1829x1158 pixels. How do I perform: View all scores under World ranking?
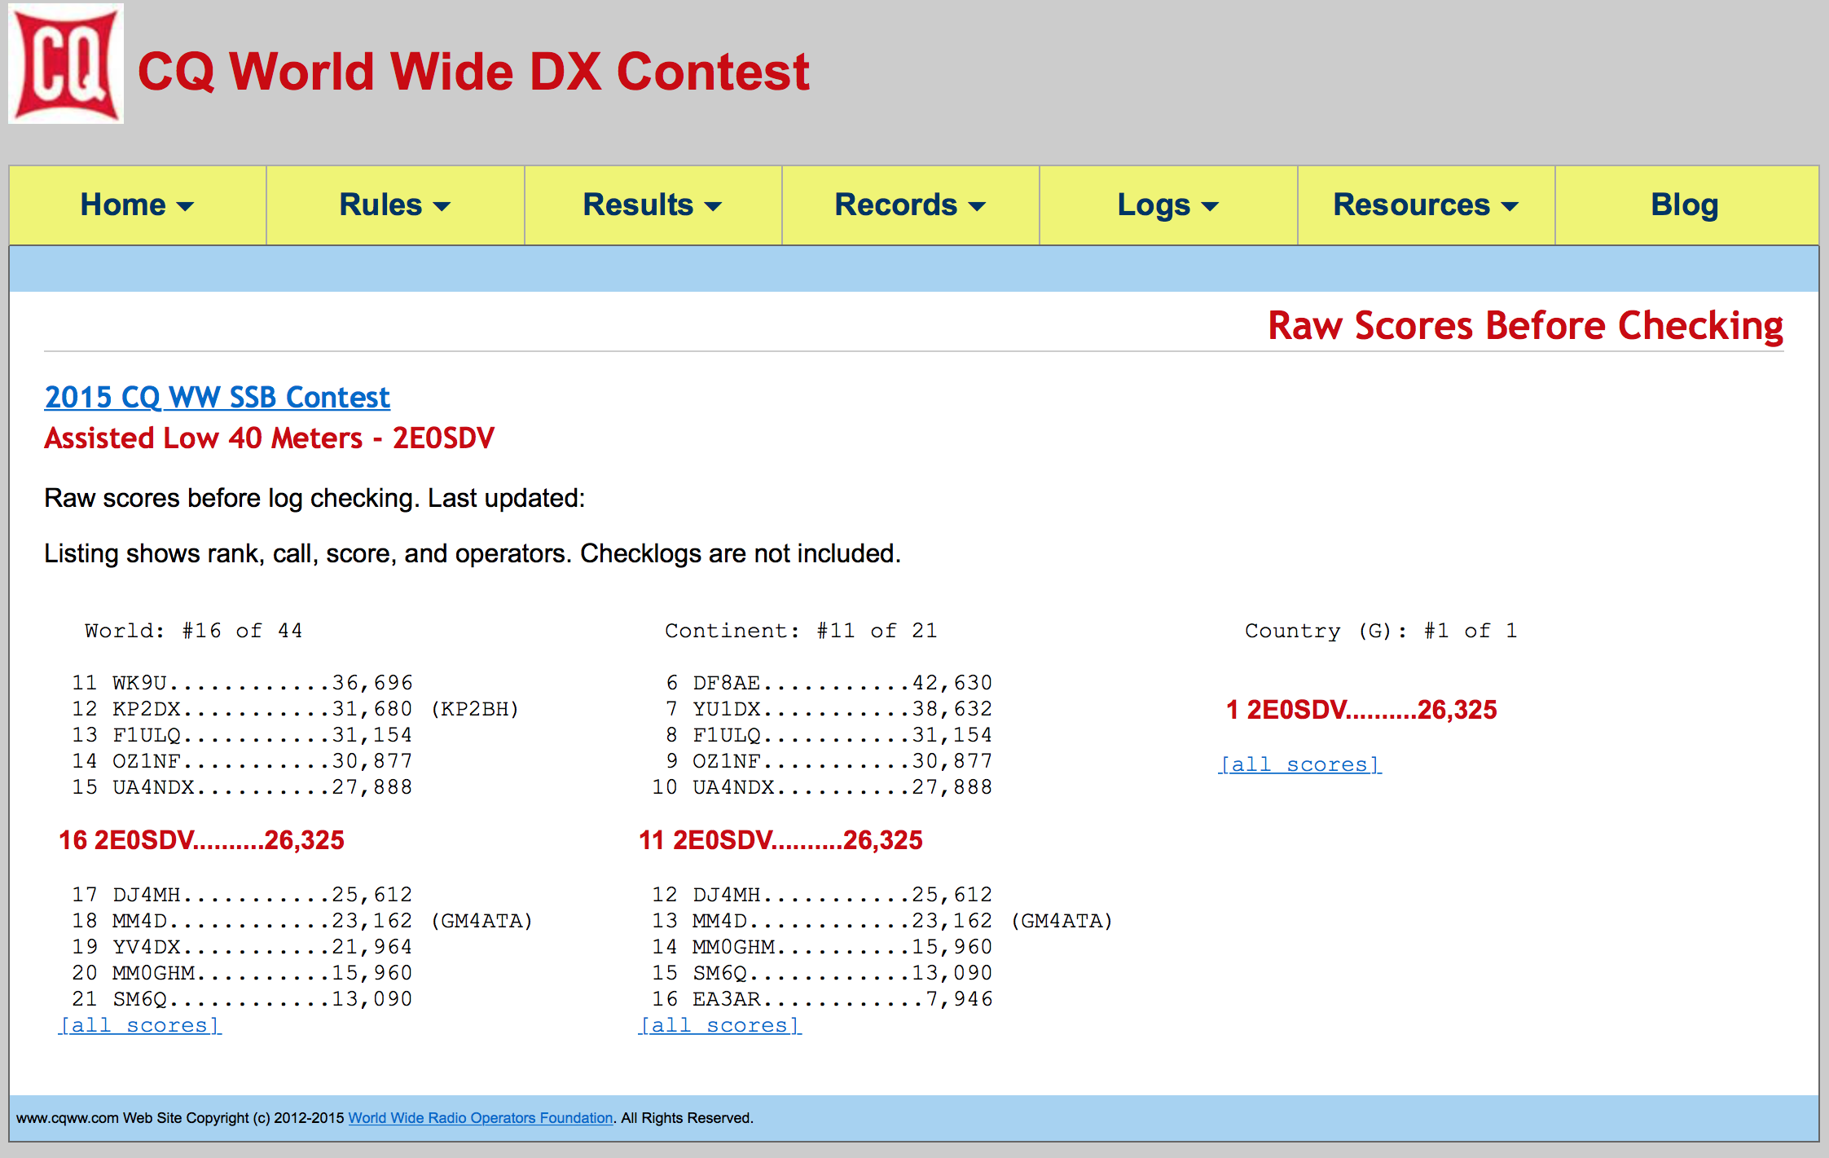point(140,1025)
